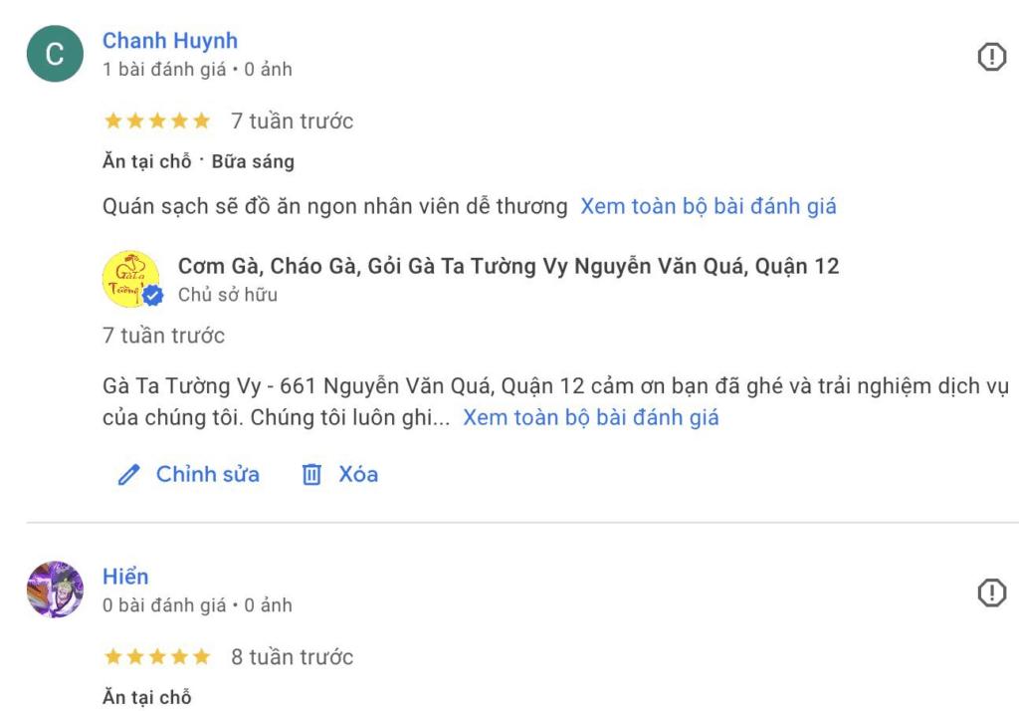Click Chanh Huynh's green avatar icon

point(55,54)
